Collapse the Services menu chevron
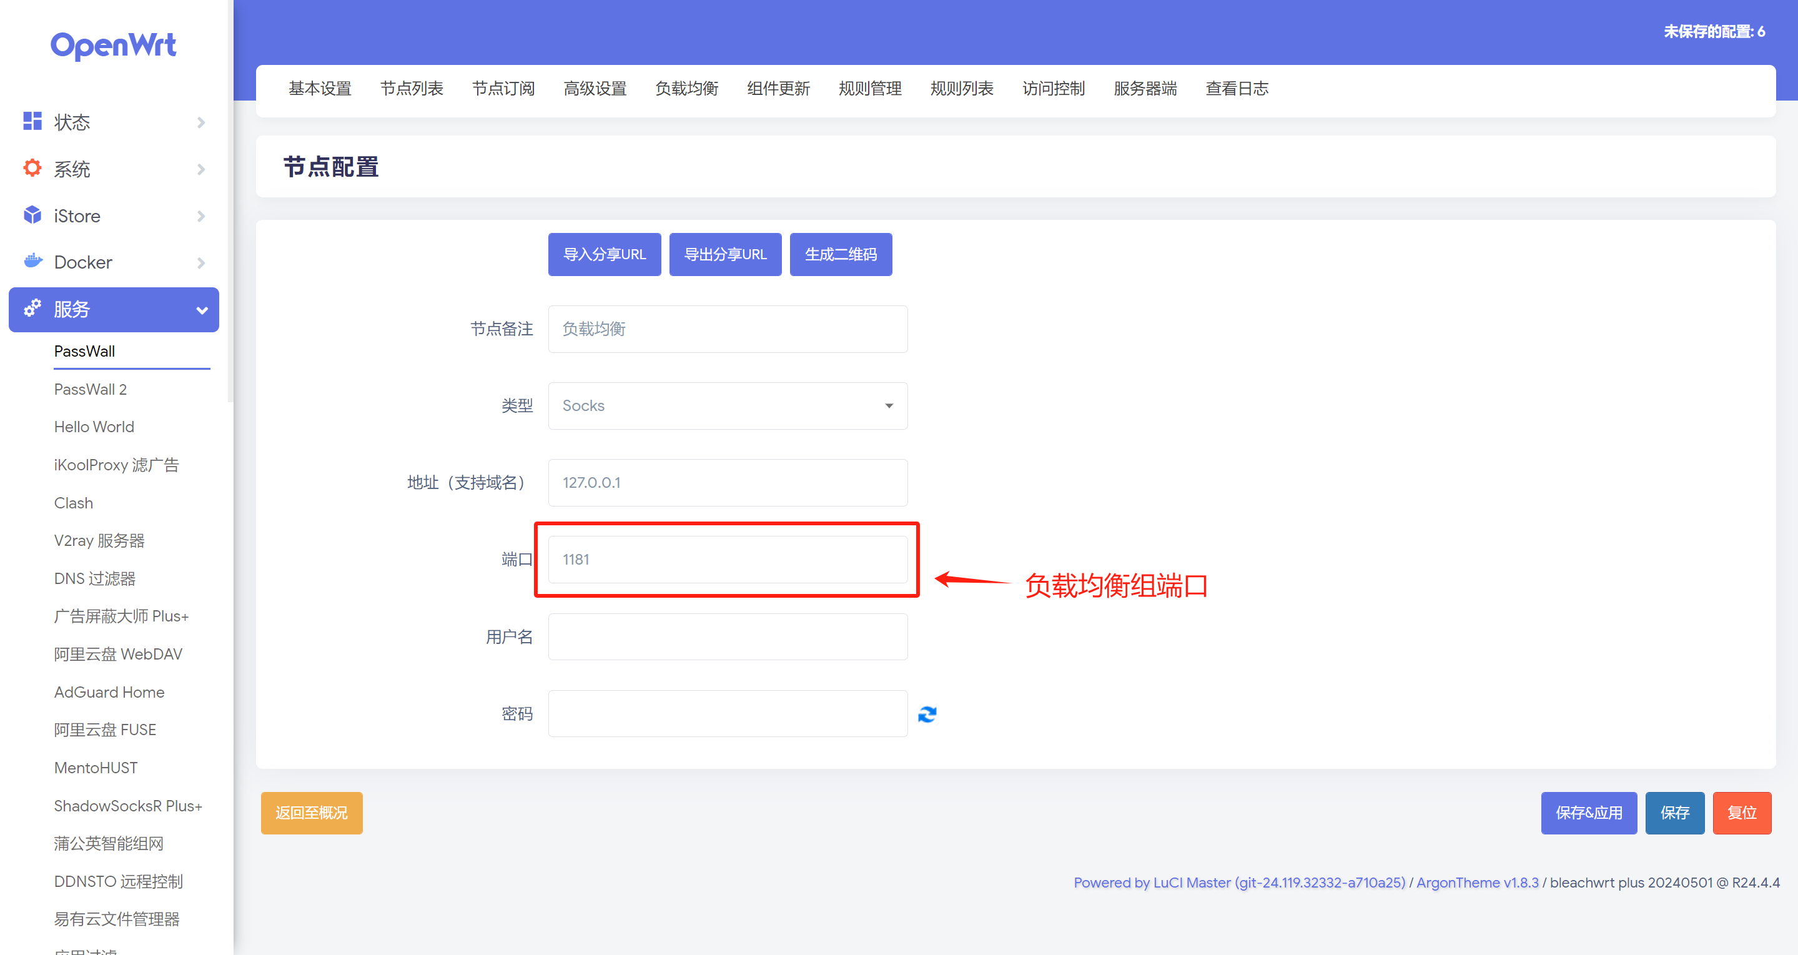This screenshot has width=1798, height=955. click(202, 309)
